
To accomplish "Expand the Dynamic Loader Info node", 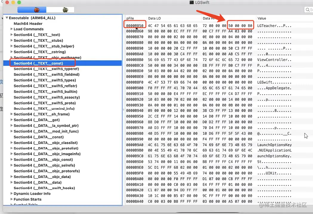I will (12, 193).
